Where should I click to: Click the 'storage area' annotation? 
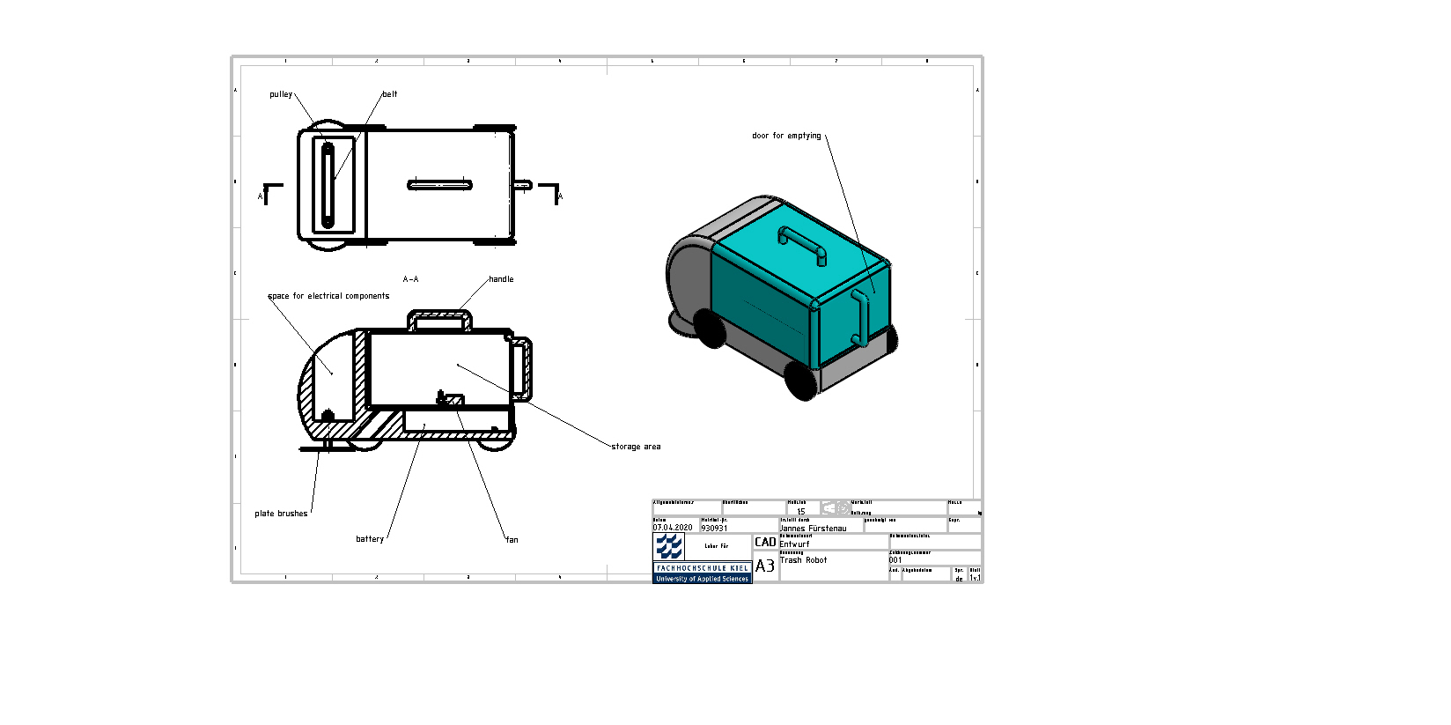[636, 447]
